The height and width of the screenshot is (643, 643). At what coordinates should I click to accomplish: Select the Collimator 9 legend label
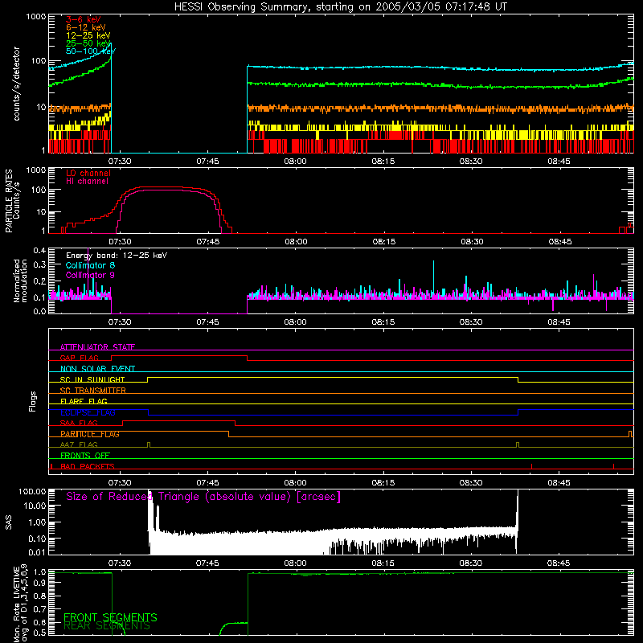(x=90, y=275)
